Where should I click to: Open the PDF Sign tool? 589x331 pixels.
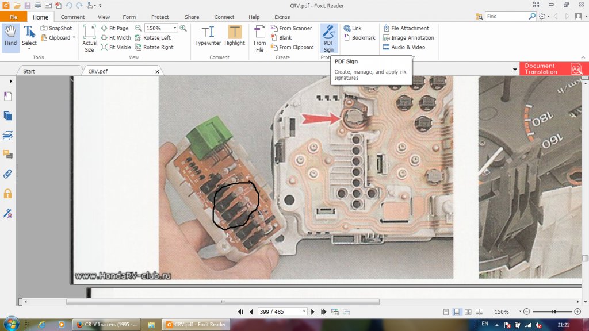(x=328, y=39)
